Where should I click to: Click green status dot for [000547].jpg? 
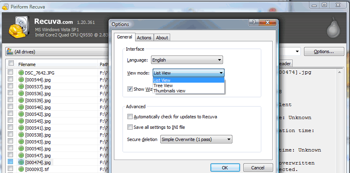click(21, 155)
